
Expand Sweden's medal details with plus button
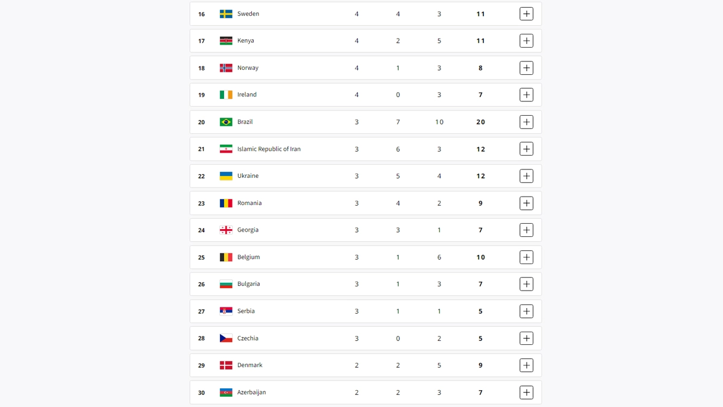(x=526, y=14)
